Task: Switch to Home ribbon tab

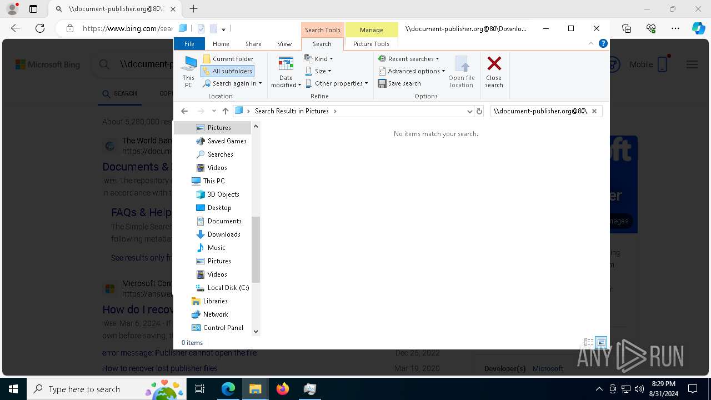Action: click(x=221, y=44)
